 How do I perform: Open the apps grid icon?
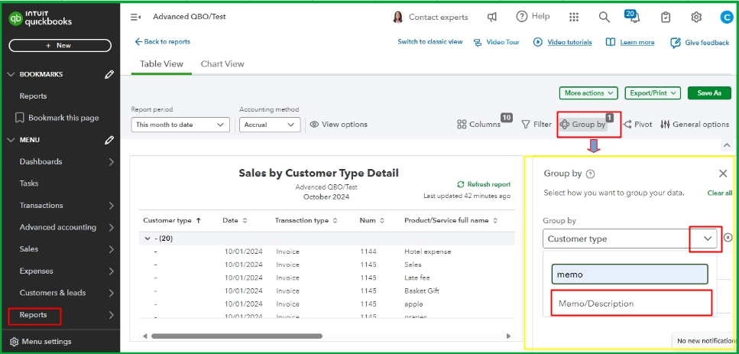tap(574, 17)
